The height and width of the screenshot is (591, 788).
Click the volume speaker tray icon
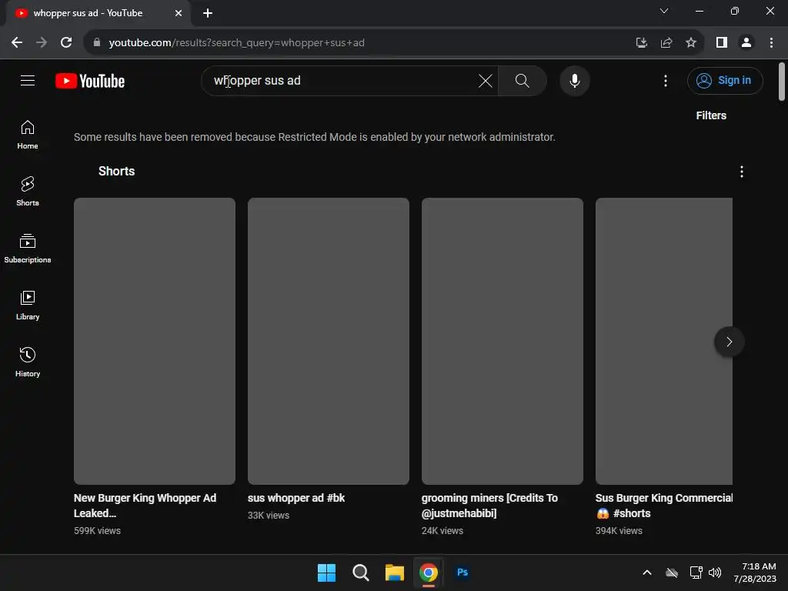[715, 573]
